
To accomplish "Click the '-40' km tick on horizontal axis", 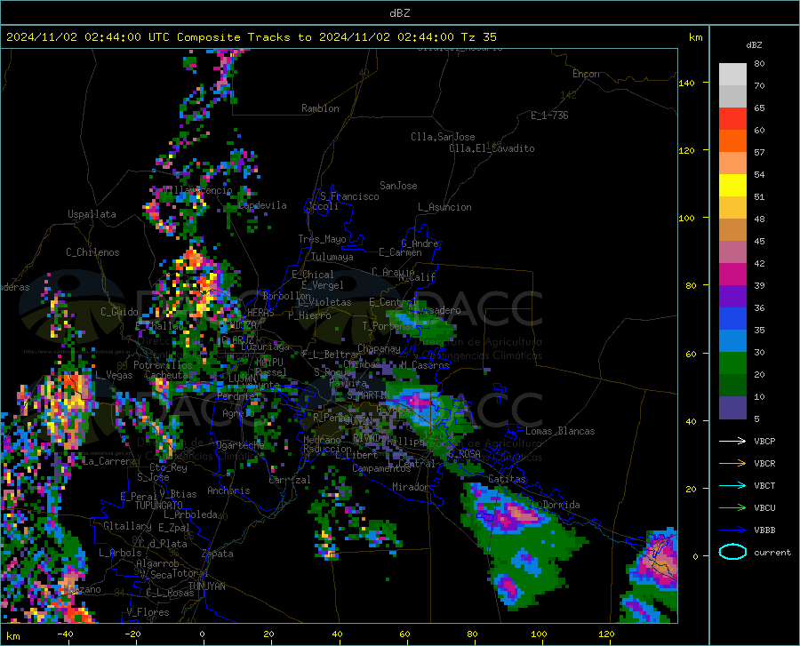I will click(x=65, y=634).
